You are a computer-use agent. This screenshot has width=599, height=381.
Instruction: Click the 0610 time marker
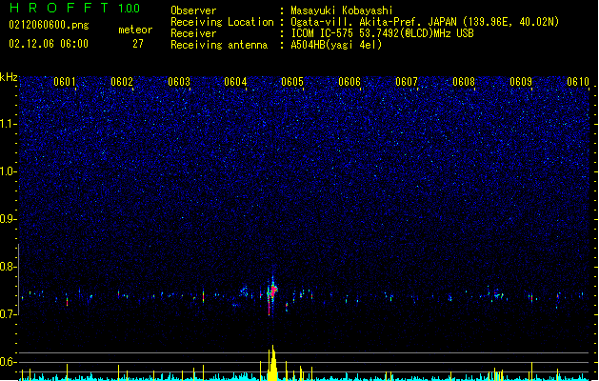pos(578,82)
